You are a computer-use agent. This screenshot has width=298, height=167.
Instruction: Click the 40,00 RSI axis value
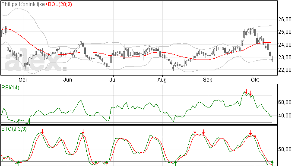(285, 116)
